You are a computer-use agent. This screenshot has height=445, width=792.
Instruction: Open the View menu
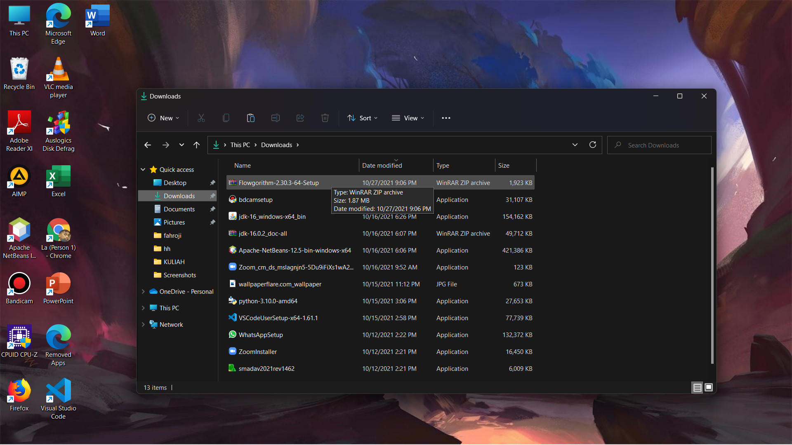tap(408, 118)
